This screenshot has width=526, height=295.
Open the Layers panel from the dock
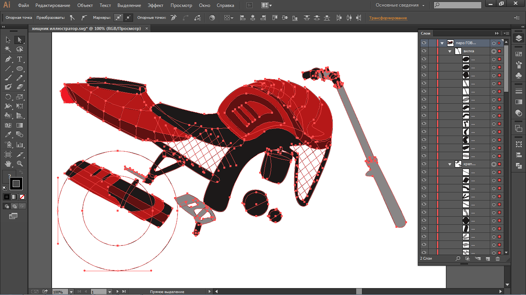[519, 38]
